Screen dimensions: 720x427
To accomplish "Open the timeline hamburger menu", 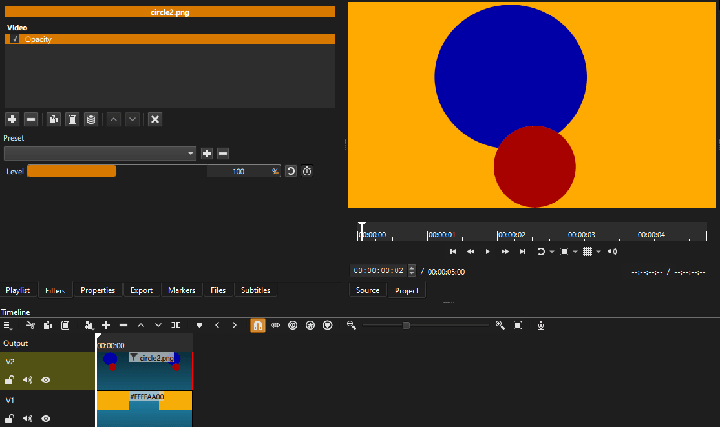I will [8, 325].
